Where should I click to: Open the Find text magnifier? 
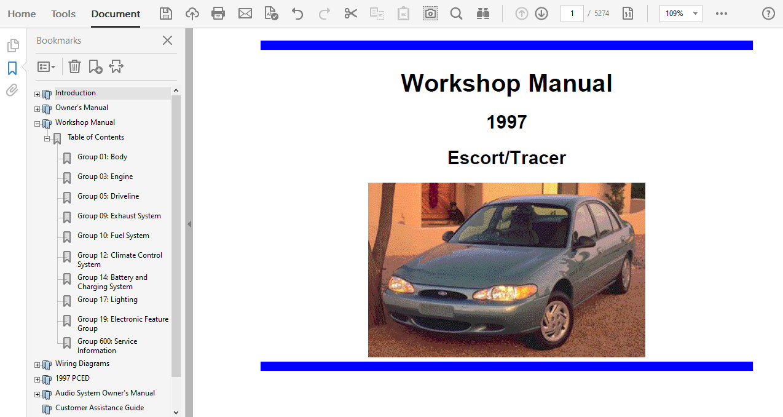pyautogui.click(x=456, y=14)
